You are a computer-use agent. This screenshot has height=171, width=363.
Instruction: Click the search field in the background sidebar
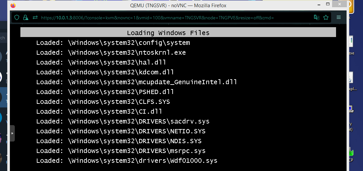pos(4,38)
